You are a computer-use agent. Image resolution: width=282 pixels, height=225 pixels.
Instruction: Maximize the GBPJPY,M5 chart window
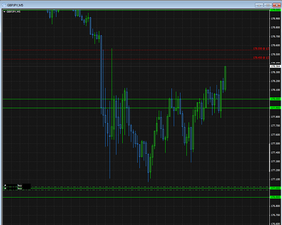(268, 5)
